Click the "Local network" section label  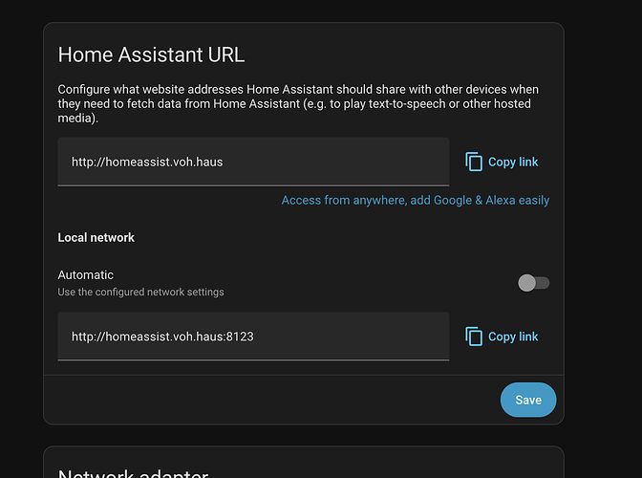[x=96, y=237]
